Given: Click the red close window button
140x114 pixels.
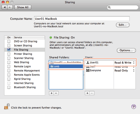Looking at the screenshot, I should pyautogui.click(x=3, y=2).
